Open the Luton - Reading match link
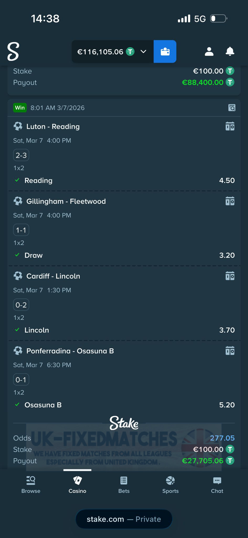This screenshot has width=248, height=538. tap(53, 127)
